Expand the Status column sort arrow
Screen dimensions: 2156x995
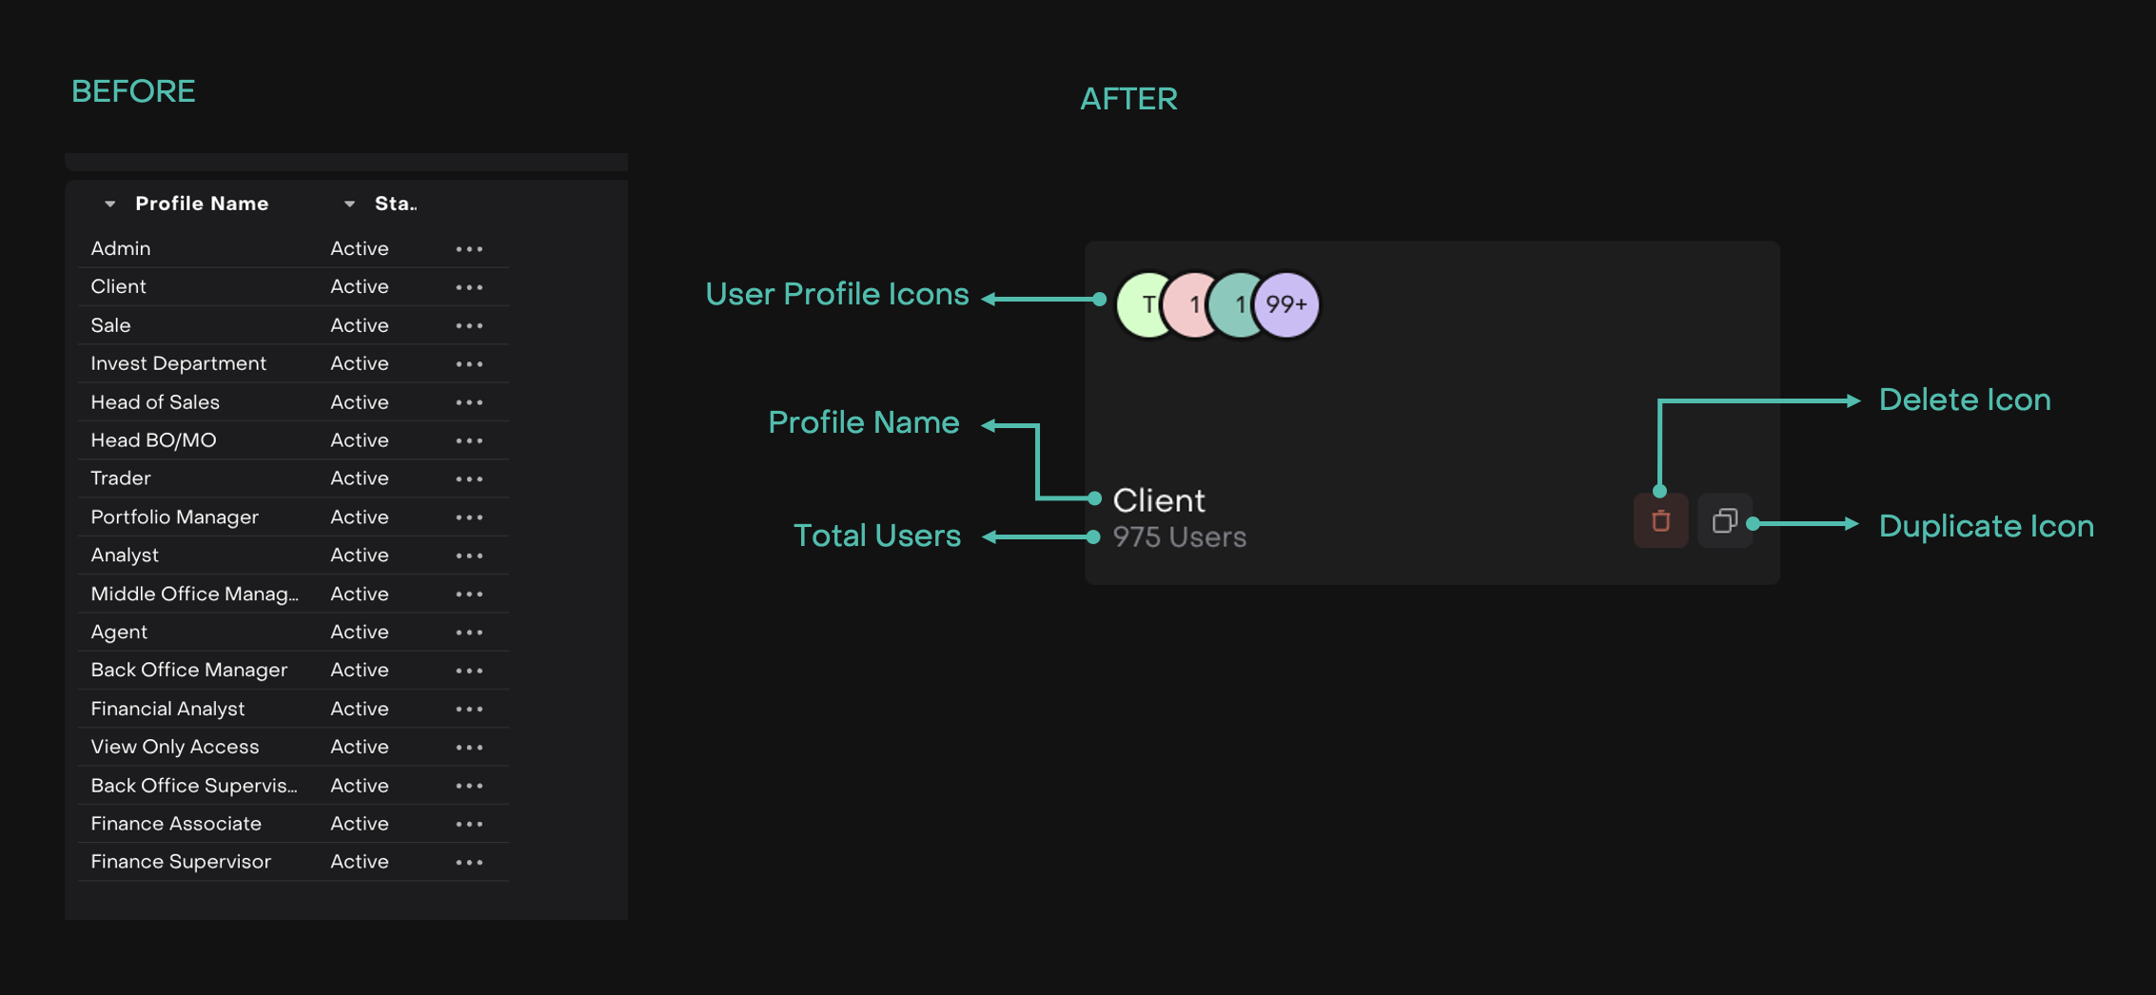pyautogui.click(x=350, y=204)
